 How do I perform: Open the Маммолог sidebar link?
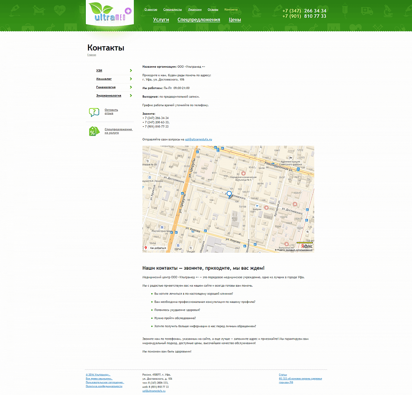104,79
